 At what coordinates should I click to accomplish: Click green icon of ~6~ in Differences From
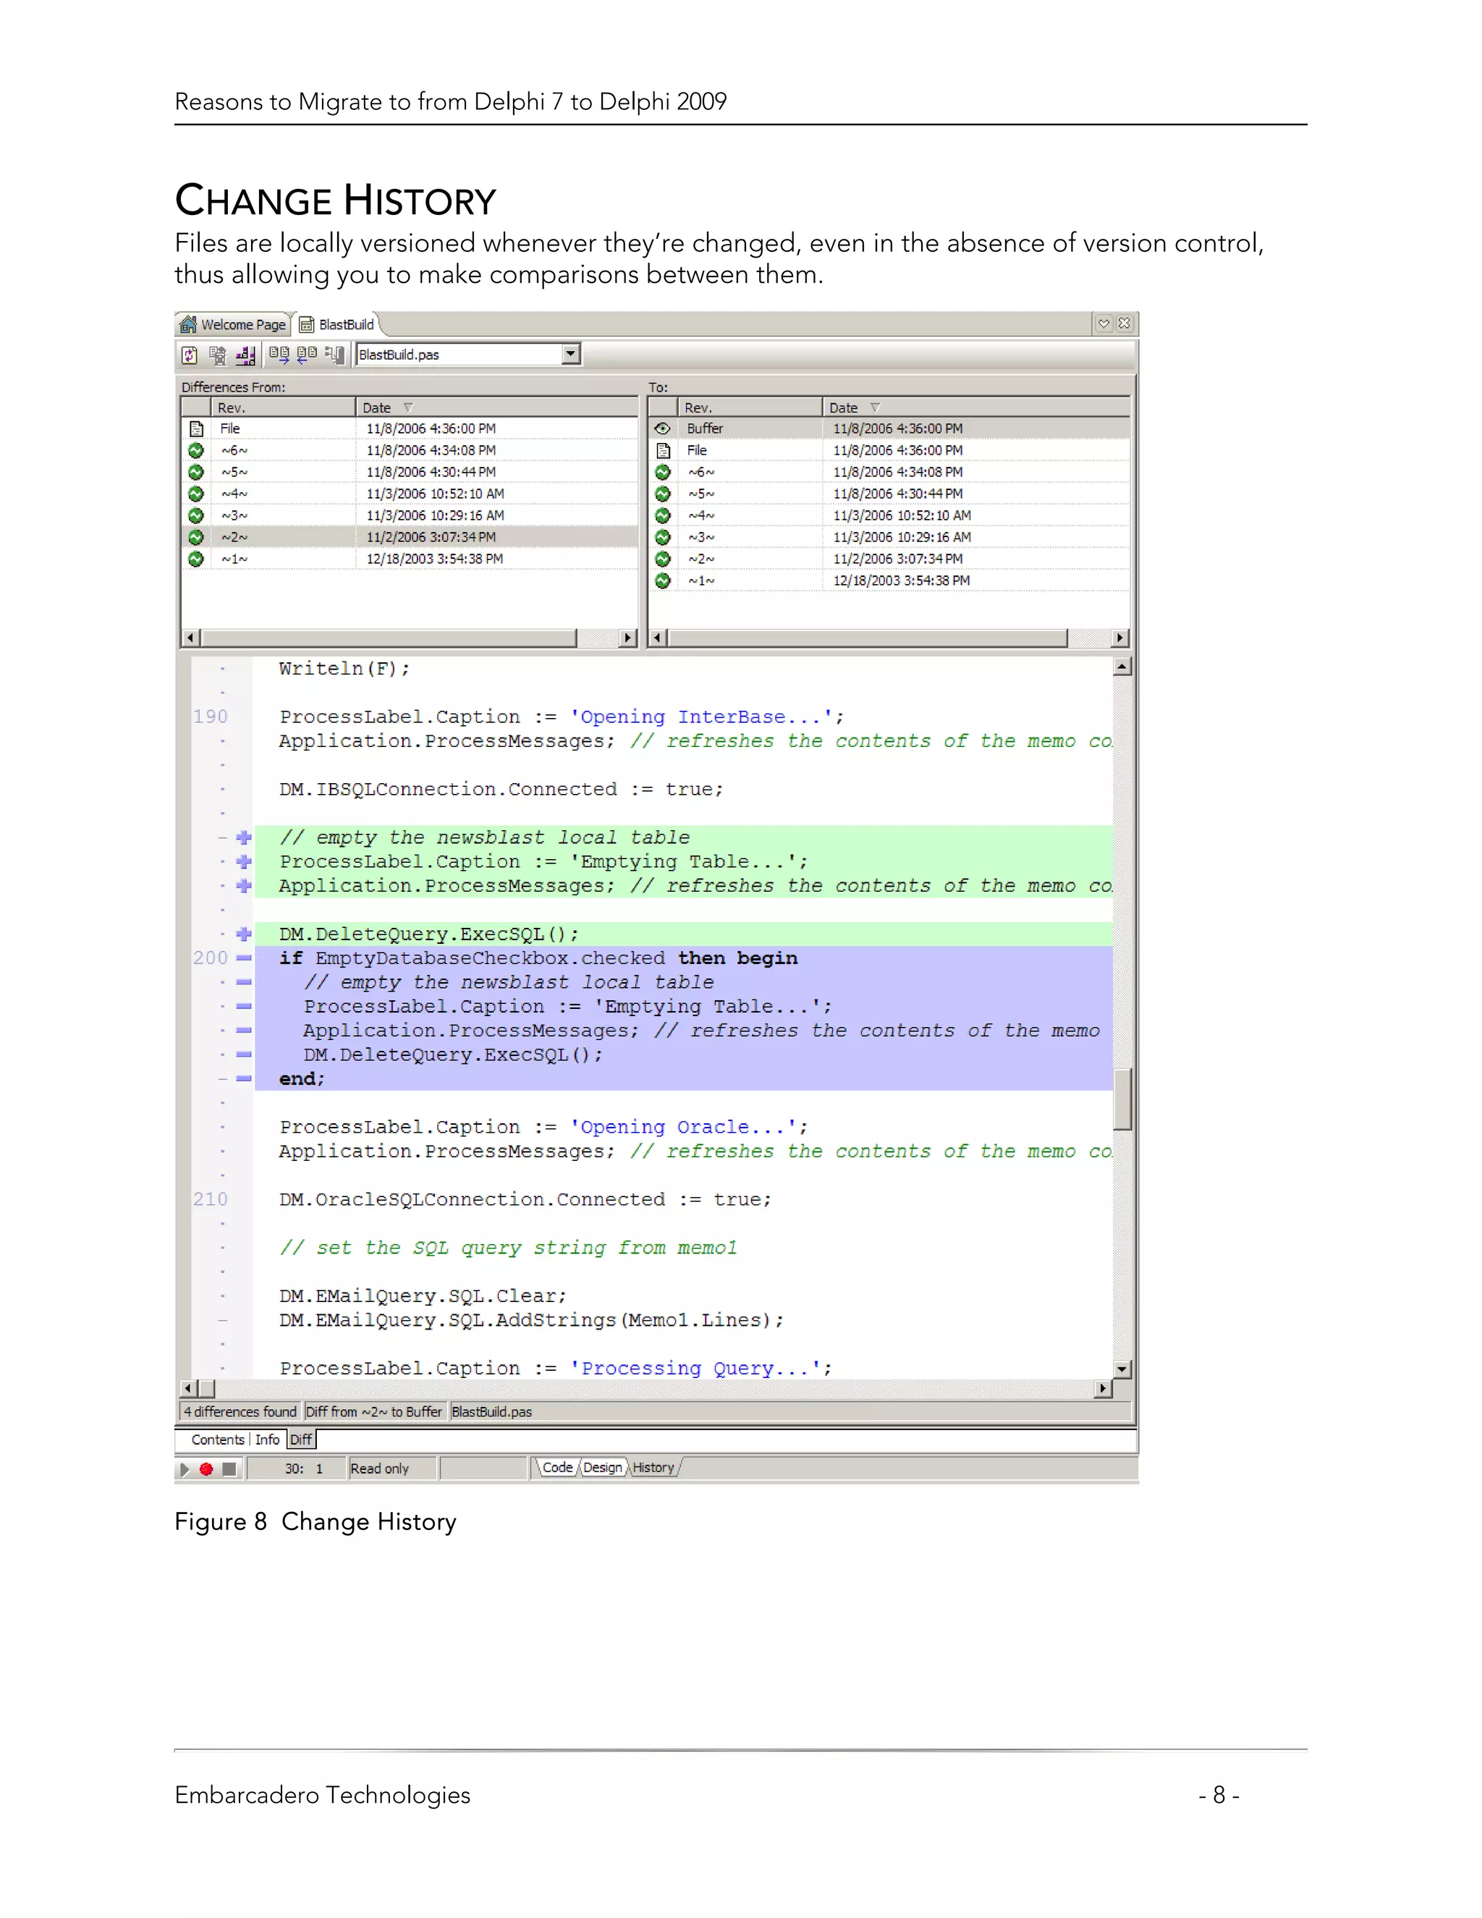pyautogui.click(x=197, y=450)
